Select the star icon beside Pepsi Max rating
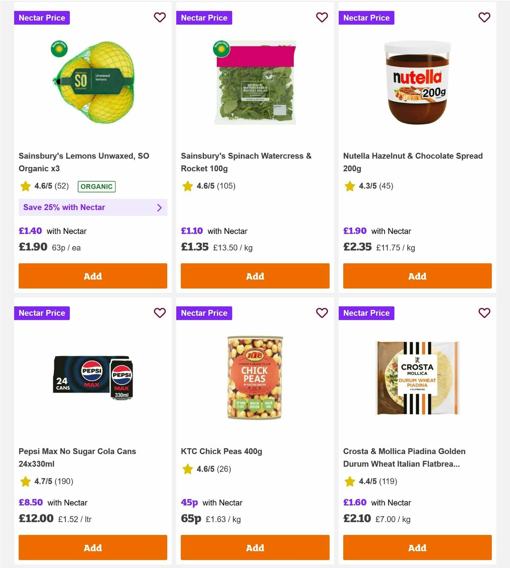The width and height of the screenshot is (510, 568). point(25,482)
